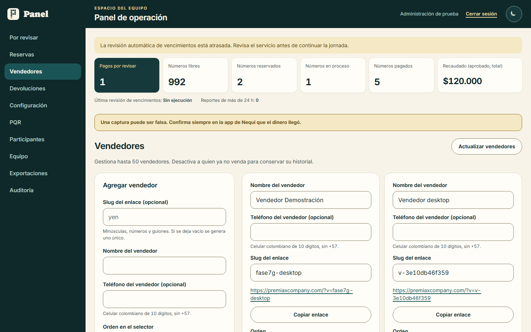
Task: Edit the Vendedor Demostración name field
Action: pos(311,200)
